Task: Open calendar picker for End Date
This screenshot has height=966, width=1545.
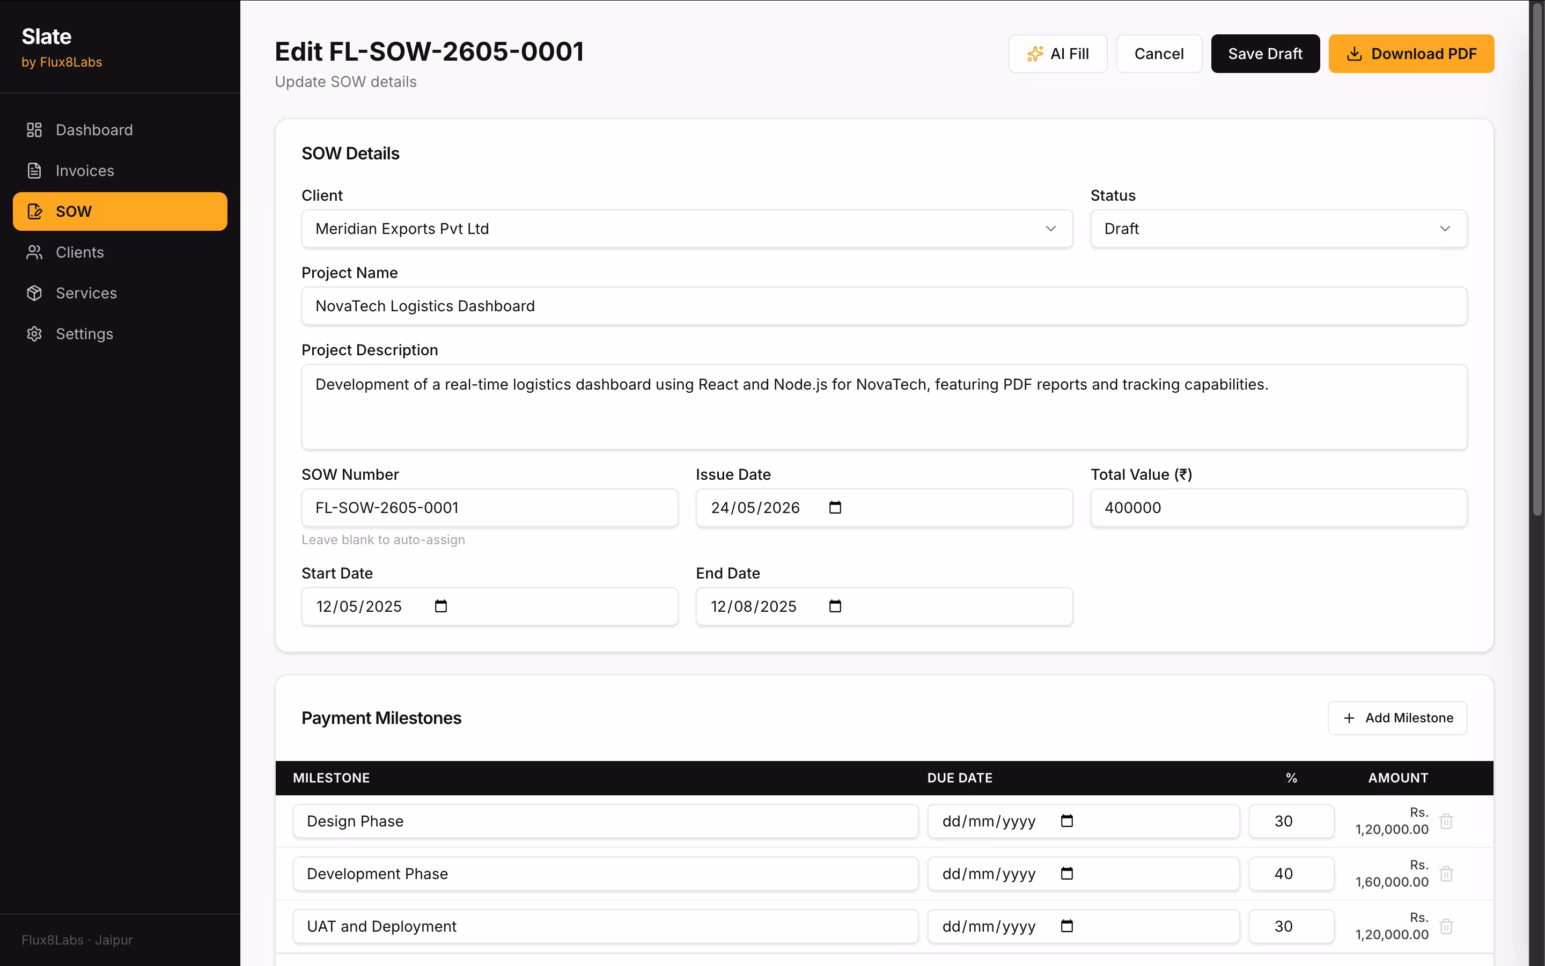Action: 835,606
